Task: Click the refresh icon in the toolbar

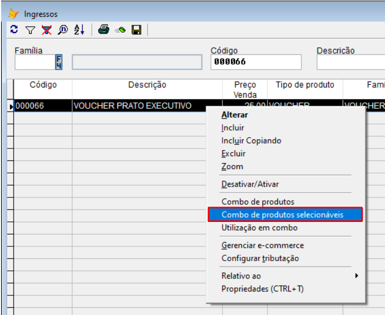Action: (14, 30)
